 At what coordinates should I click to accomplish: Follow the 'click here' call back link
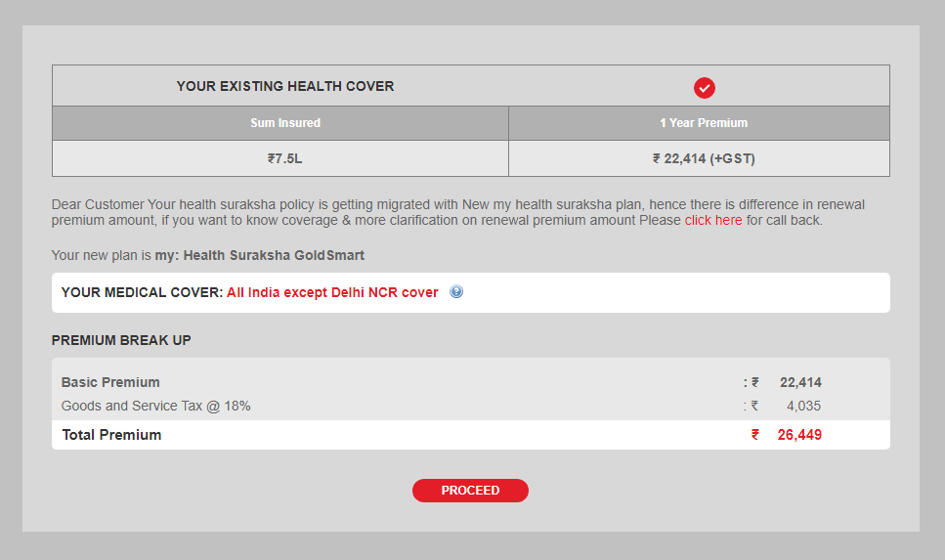[713, 221]
